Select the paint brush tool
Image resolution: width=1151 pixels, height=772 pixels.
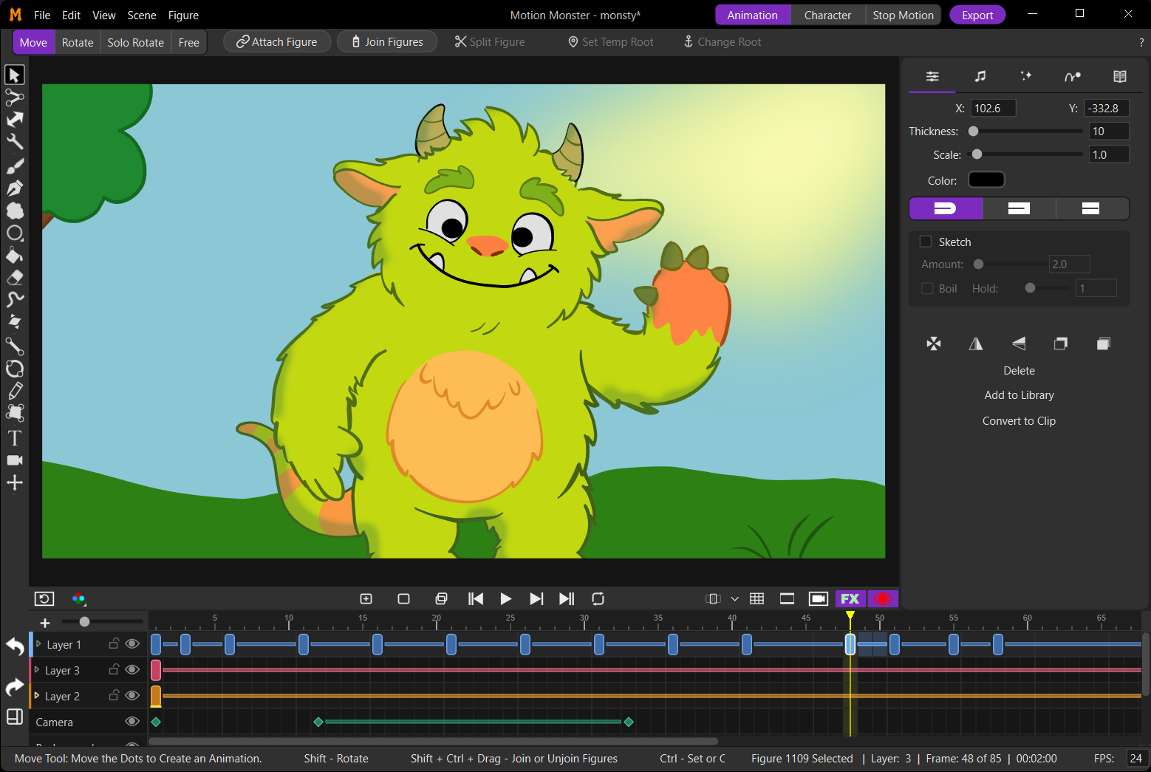pos(15,165)
